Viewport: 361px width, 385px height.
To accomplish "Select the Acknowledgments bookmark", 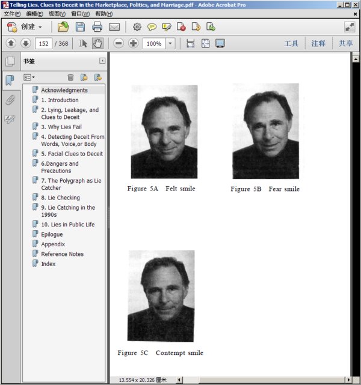I will coord(64,90).
